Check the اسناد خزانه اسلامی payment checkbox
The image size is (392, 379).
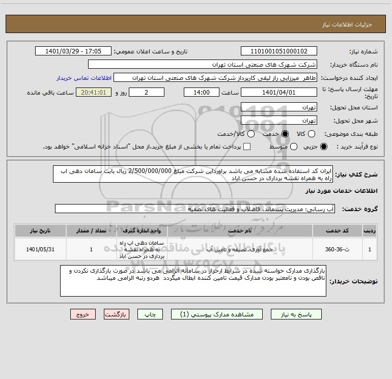pyautogui.click(x=247, y=147)
